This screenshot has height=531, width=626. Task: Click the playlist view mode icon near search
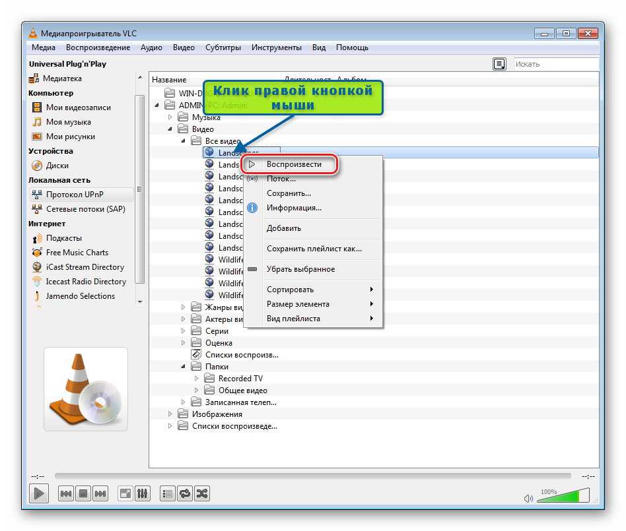[x=500, y=64]
